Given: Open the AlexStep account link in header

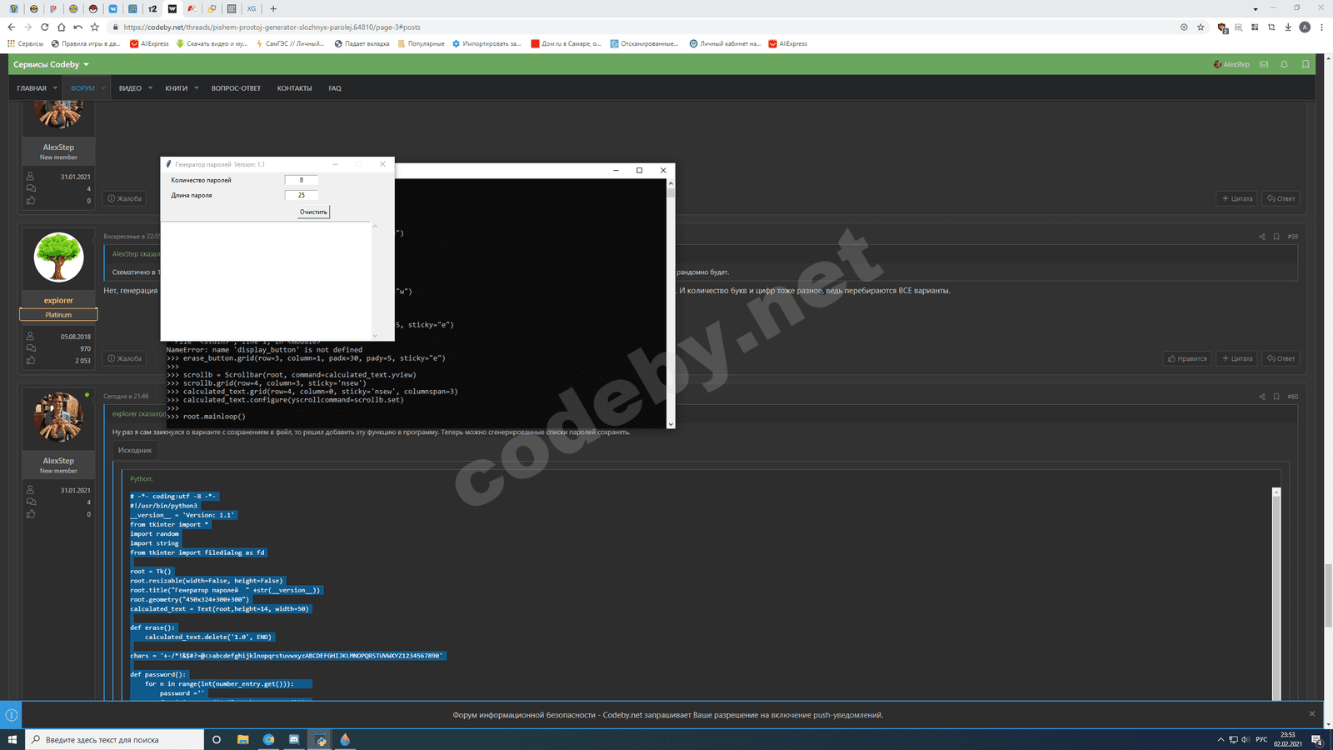Looking at the screenshot, I should click(1231, 64).
